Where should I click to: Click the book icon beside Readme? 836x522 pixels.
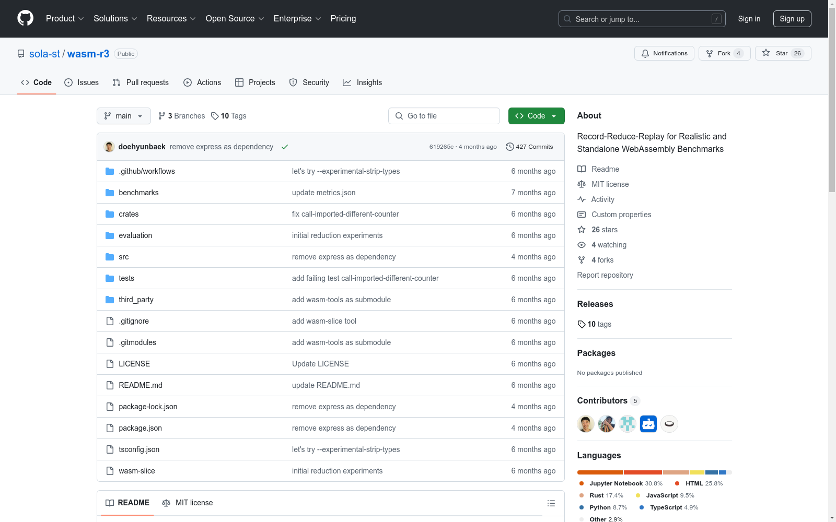pyautogui.click(x=582, y=169)
